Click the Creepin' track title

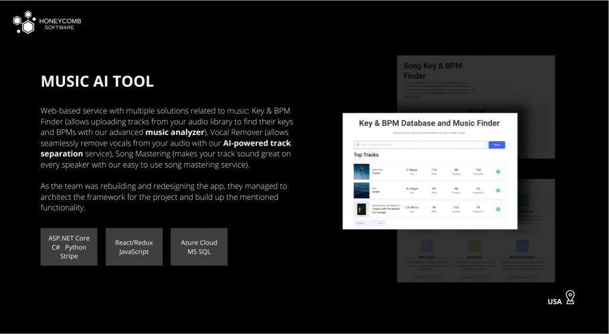point(385,210)
